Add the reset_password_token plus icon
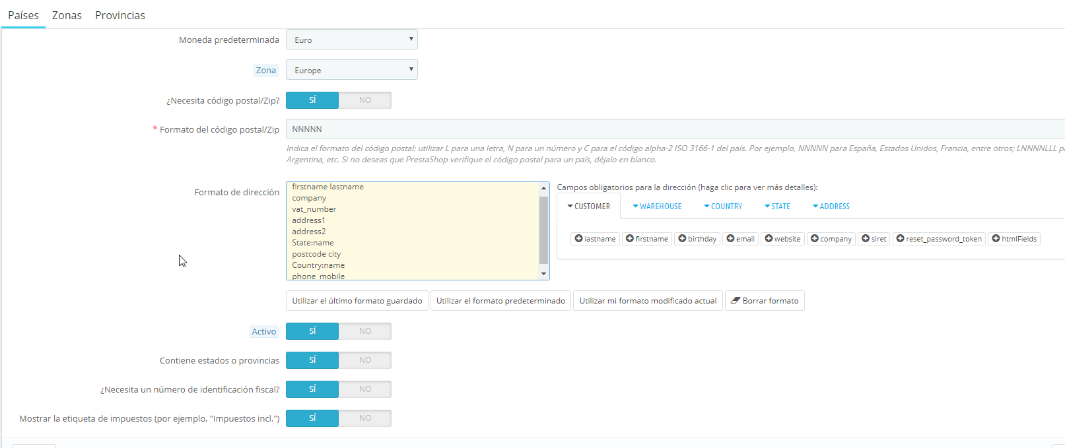Screen dimensions: 1065x448 coord(900,238)
